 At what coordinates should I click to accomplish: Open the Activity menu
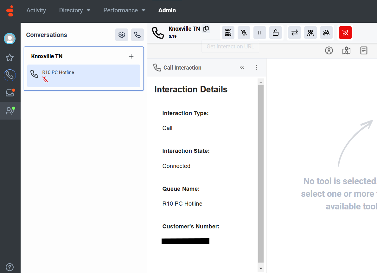tap(36, 10)
